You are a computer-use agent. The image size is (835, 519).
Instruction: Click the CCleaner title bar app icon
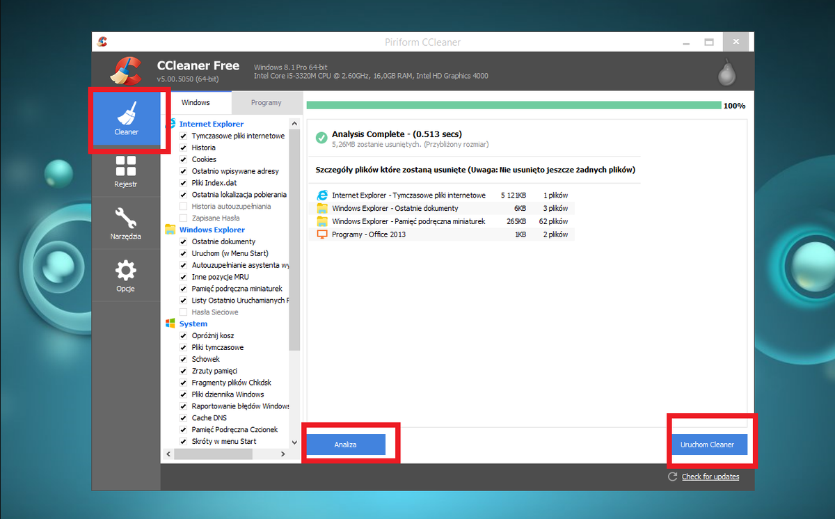point(103,42)
